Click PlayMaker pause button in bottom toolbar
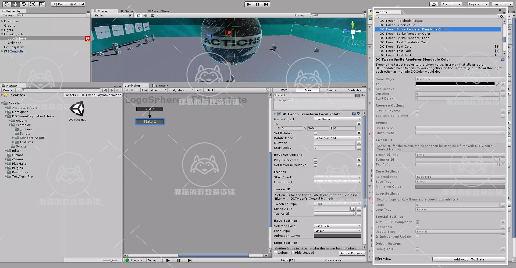This screenshot has width=516, height=268. (179, 260)
